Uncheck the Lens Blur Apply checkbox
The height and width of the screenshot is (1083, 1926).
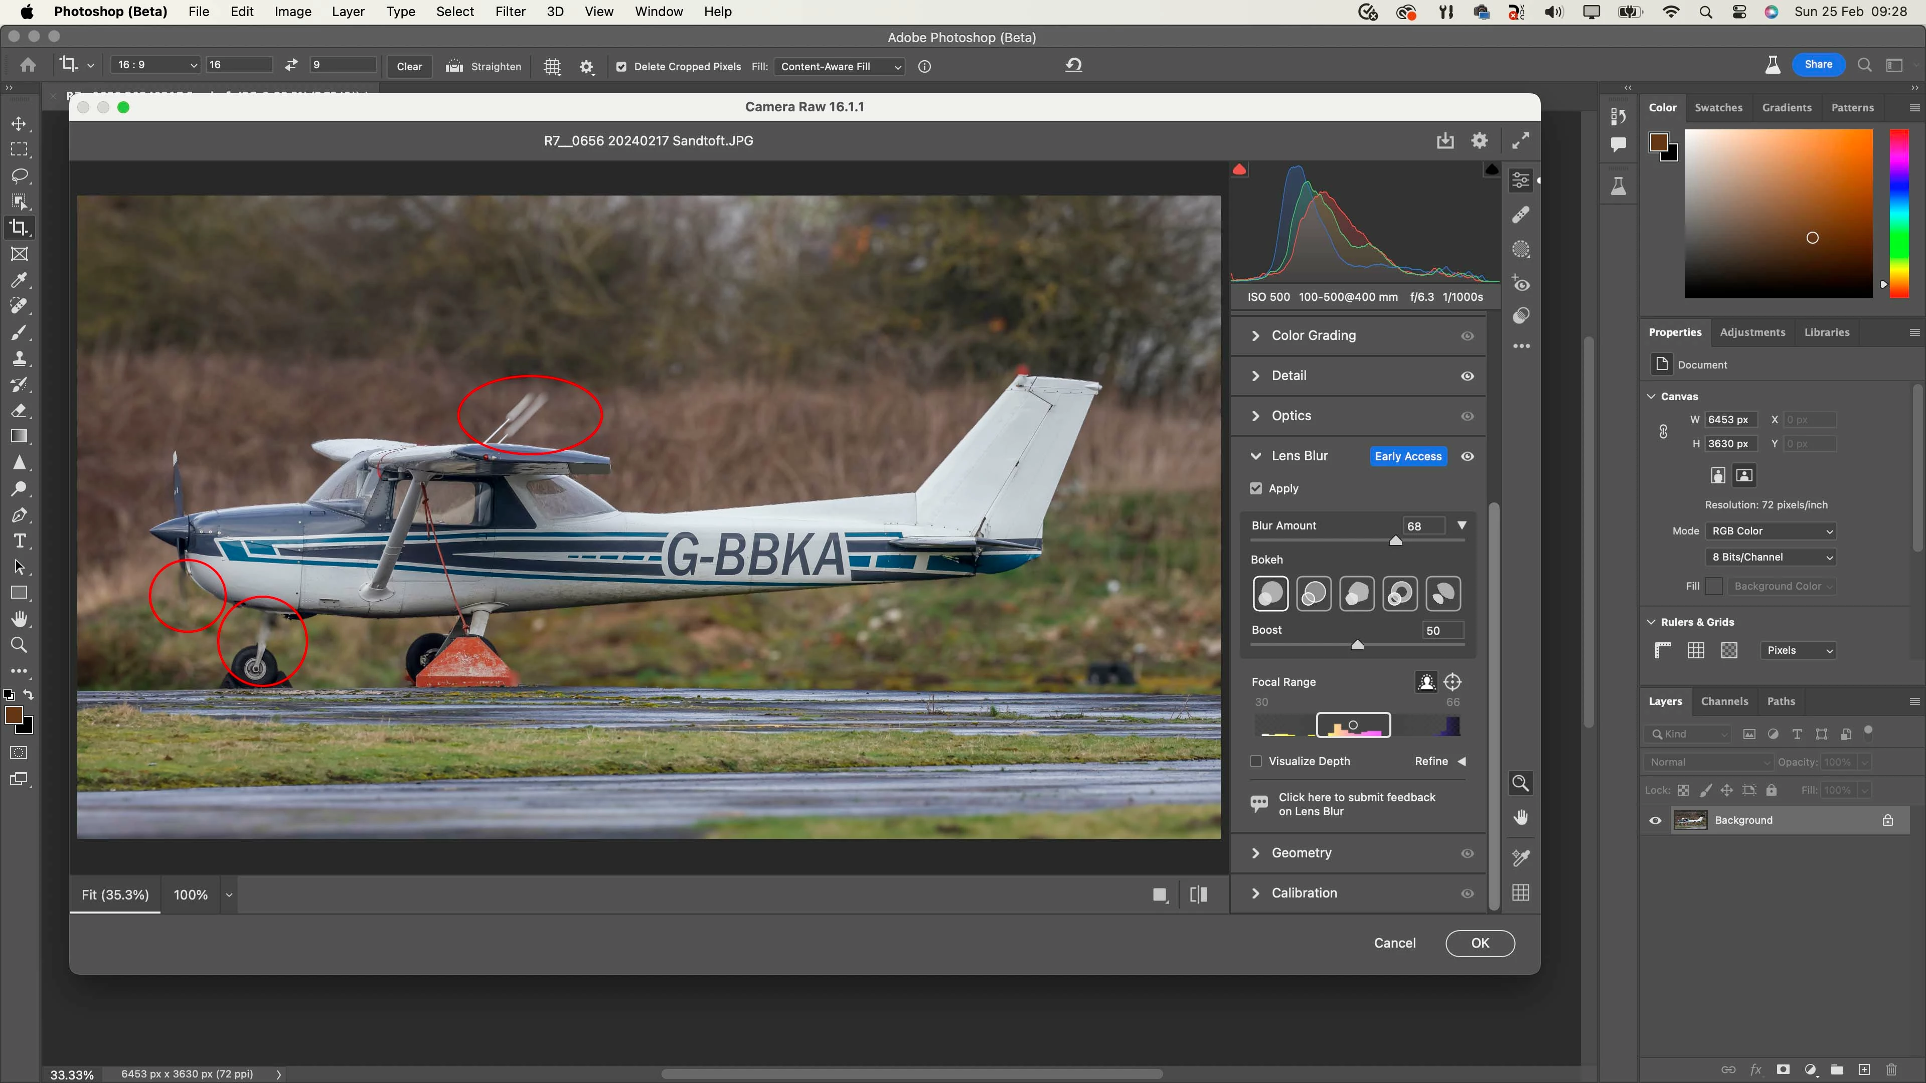pos(1256,488)
